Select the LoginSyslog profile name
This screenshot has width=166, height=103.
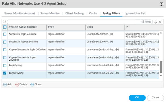[15, 65]
